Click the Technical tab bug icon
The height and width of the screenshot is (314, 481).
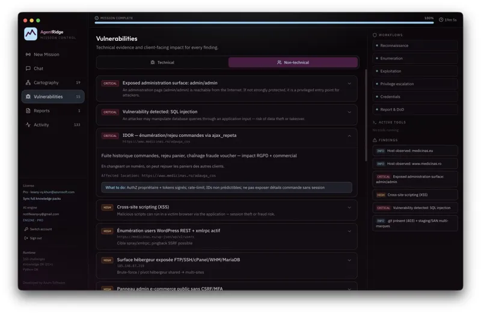153,62
